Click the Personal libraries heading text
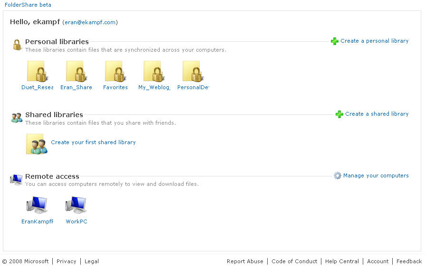 click(x=57, y=41)
